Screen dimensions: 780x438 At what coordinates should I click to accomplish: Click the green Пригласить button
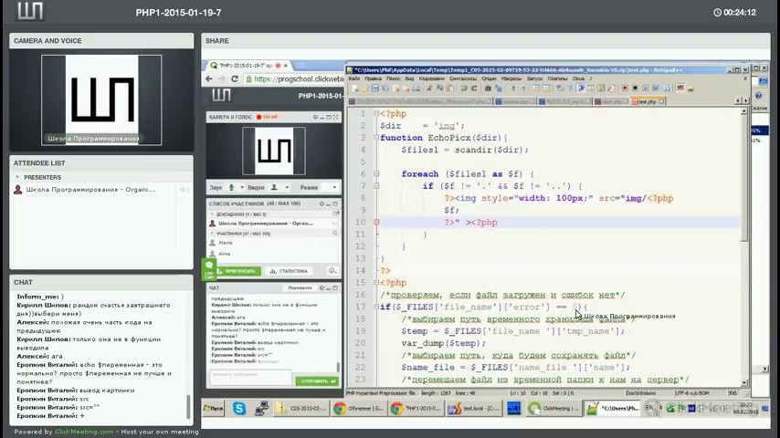(238, 271)
